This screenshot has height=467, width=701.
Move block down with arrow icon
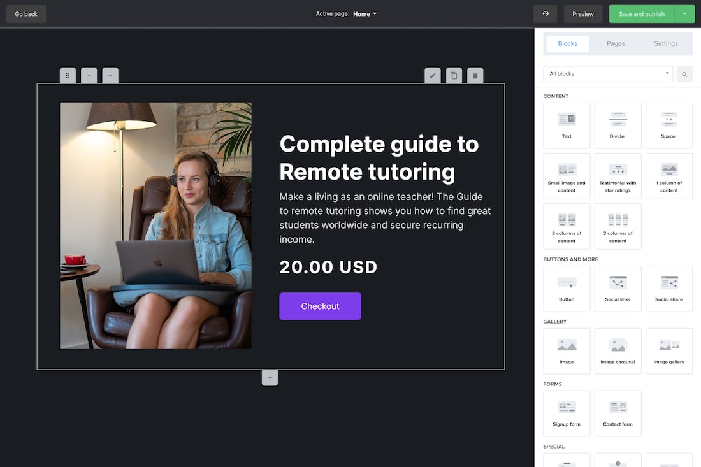tap(110, 75)
